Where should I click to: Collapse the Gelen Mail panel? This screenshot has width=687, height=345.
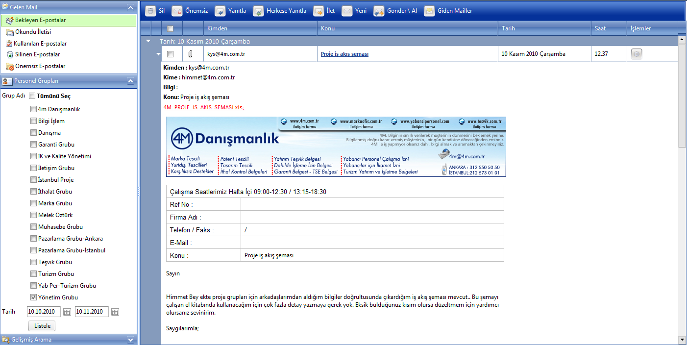130,7
